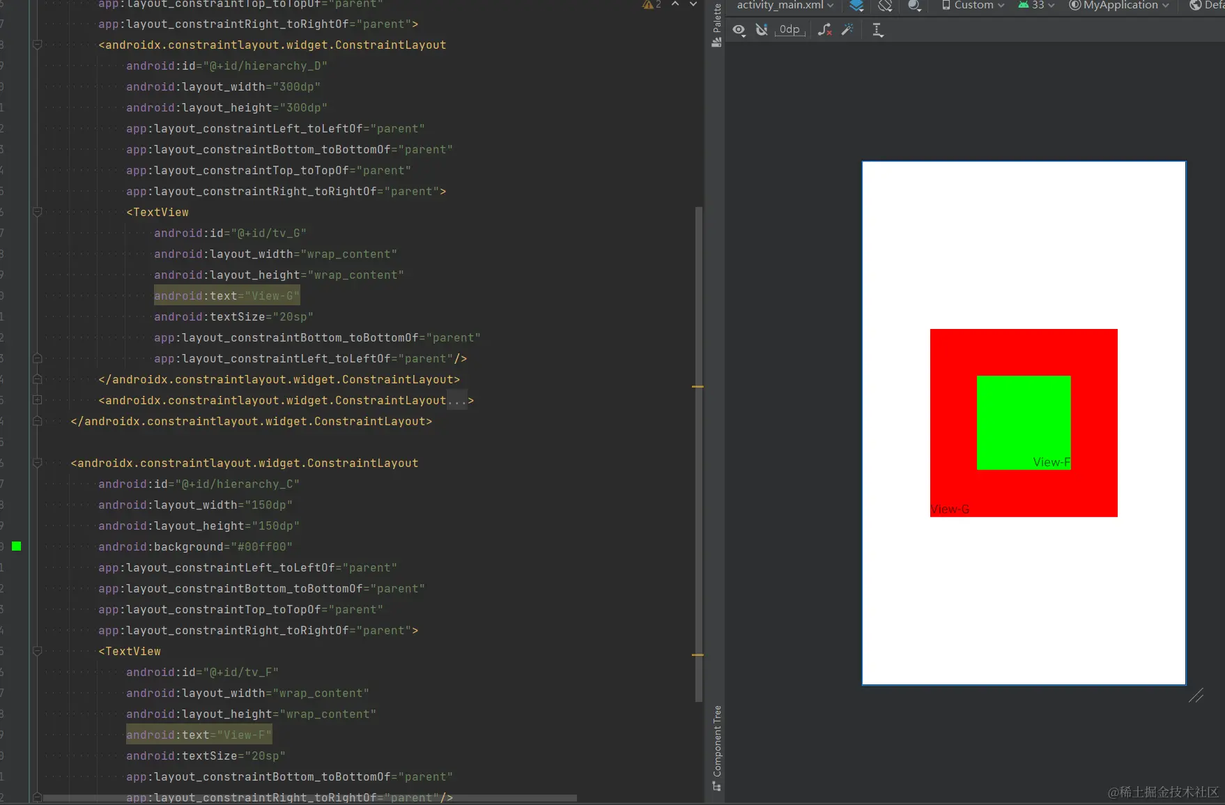This screenshot has width=1225, height=805.
Task: Collapse the hierarchy_D ConstraintLayout fold marker
Action: pyautogui.click(x=38, y=45)
